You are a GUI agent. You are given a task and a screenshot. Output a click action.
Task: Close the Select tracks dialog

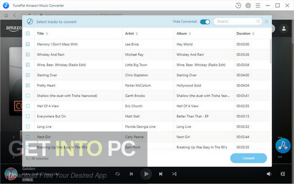(x=266, y=21)
